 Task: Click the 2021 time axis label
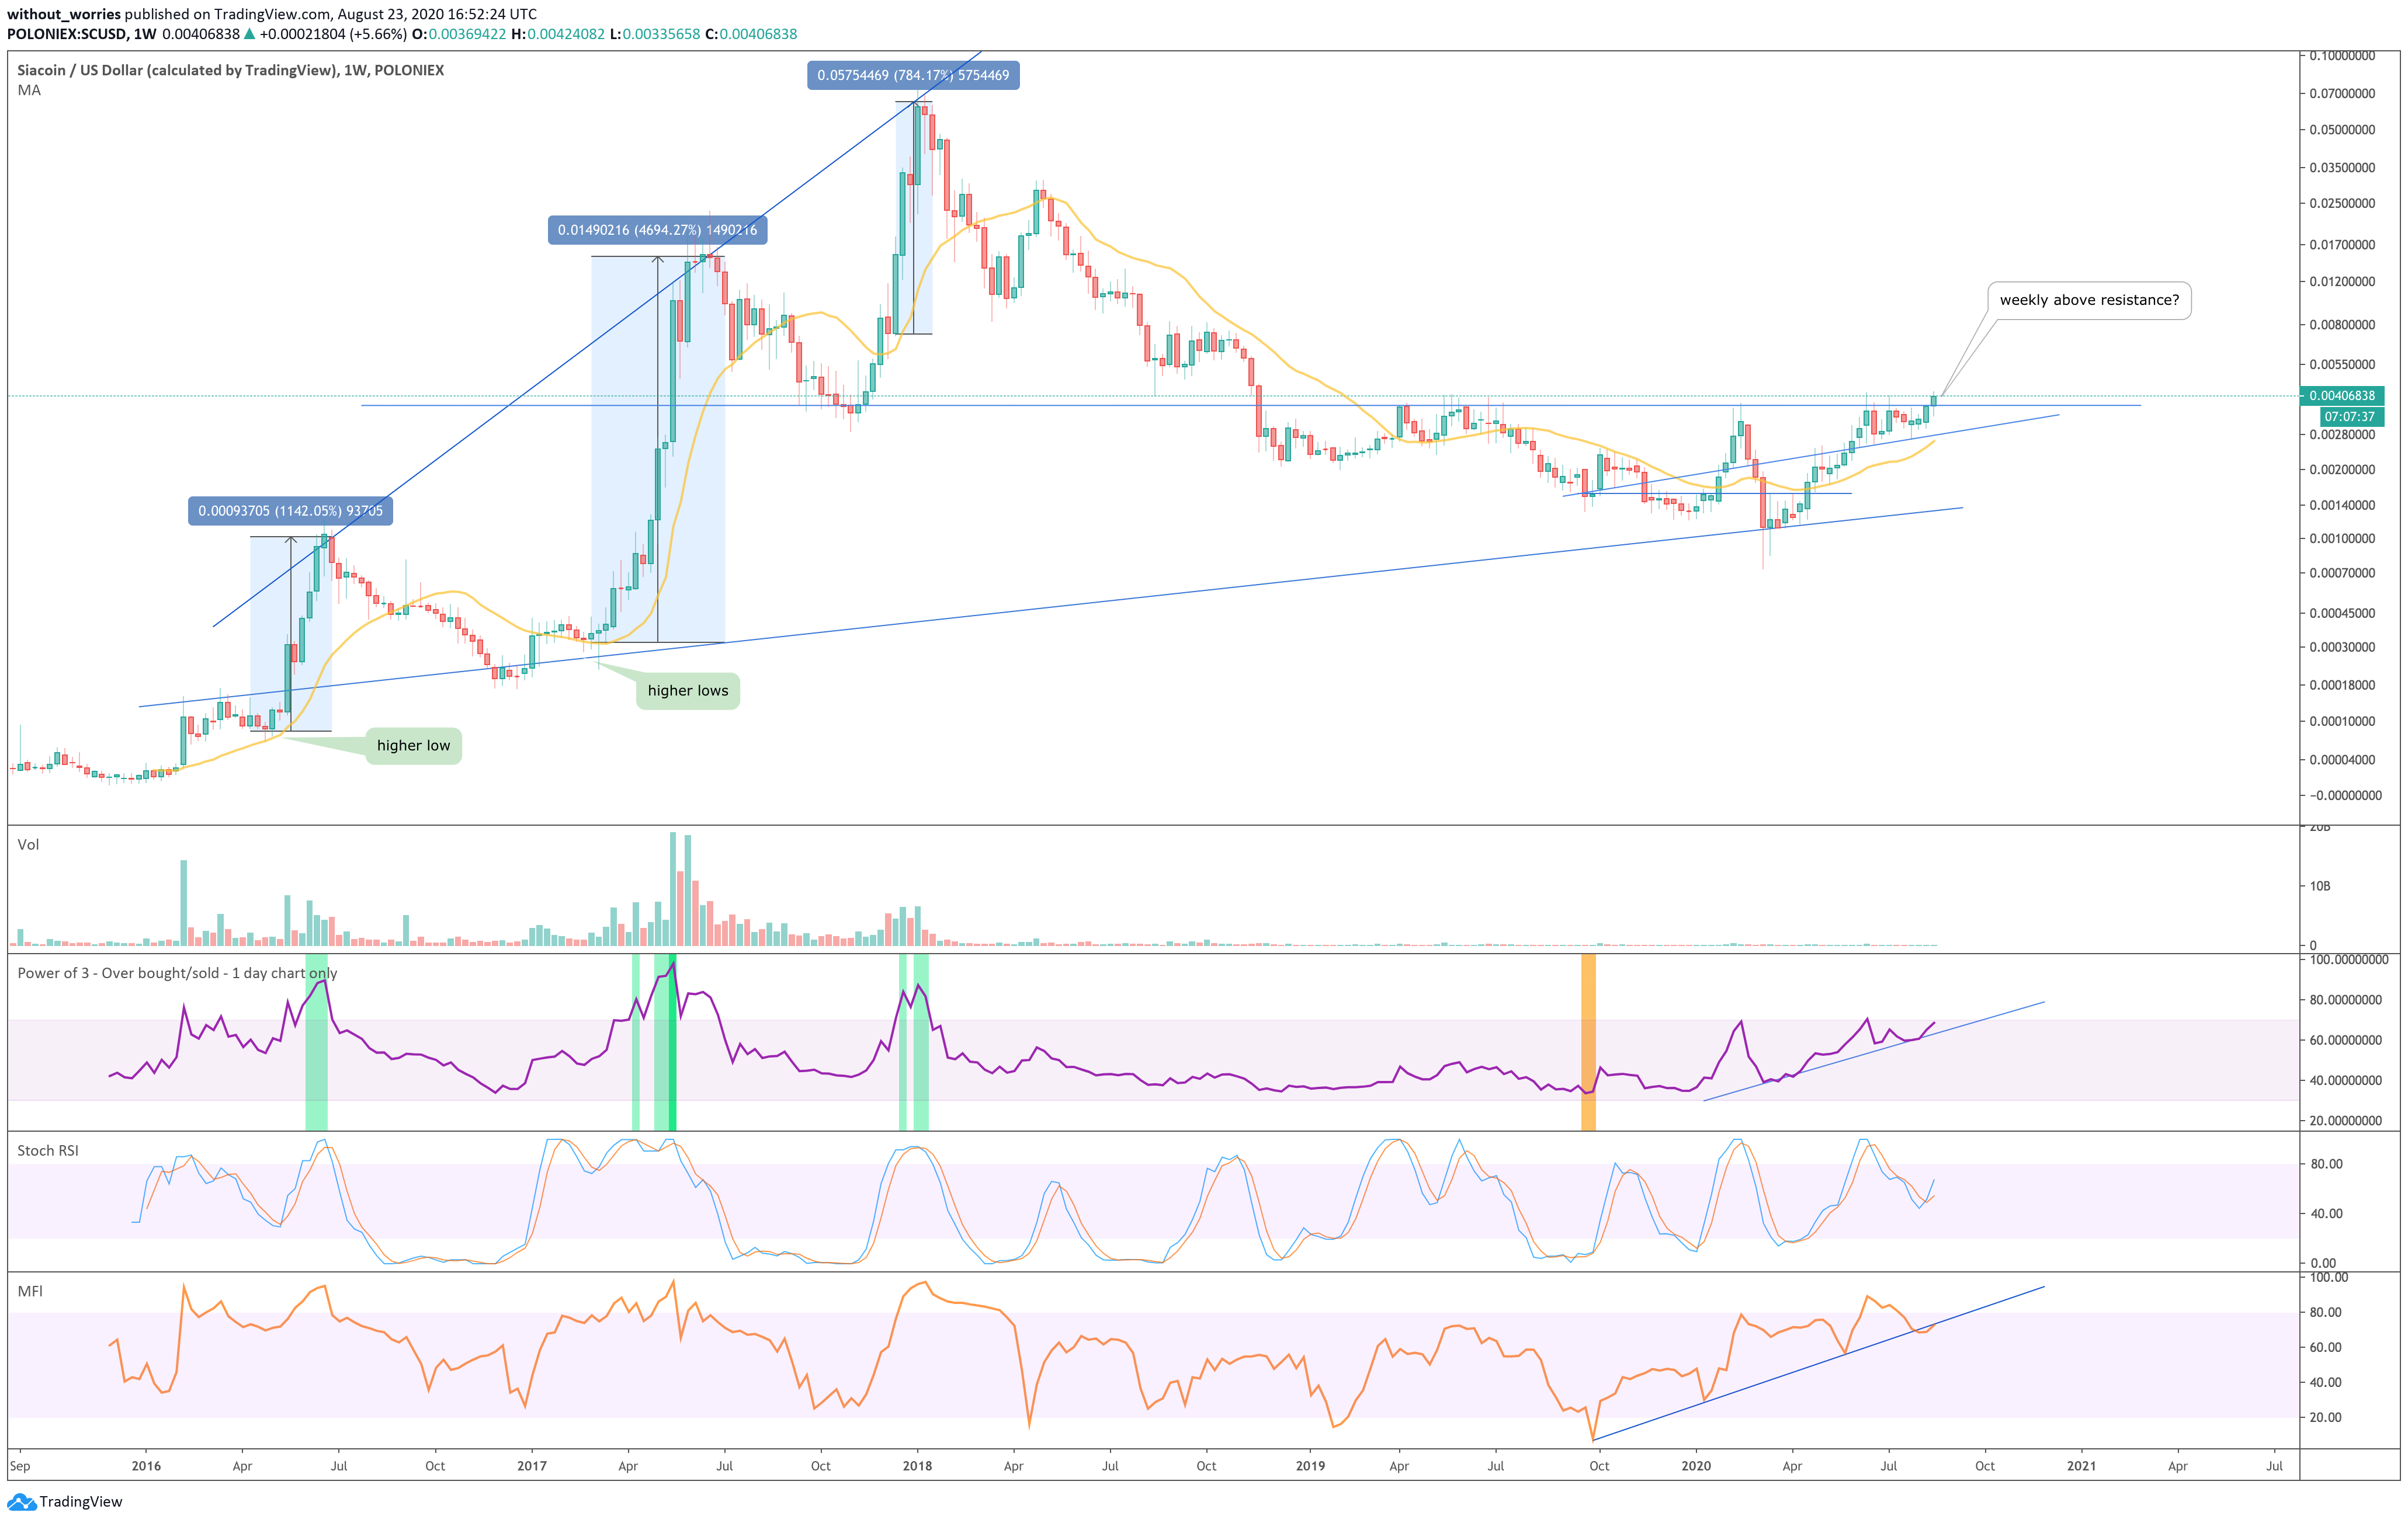(x=2081, y=1466)
